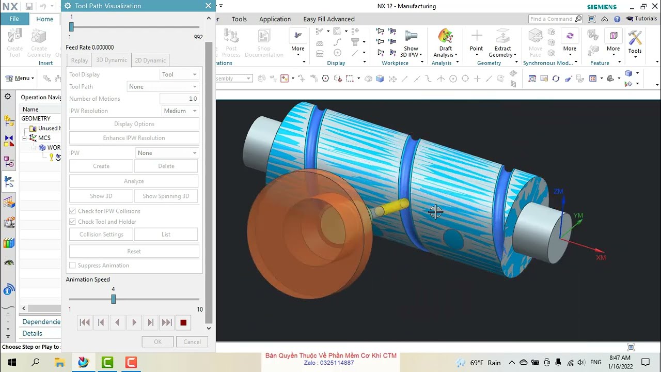Expand the Analysis group dropdown arrow
This screenshot has height=372, width=661.
457,63
